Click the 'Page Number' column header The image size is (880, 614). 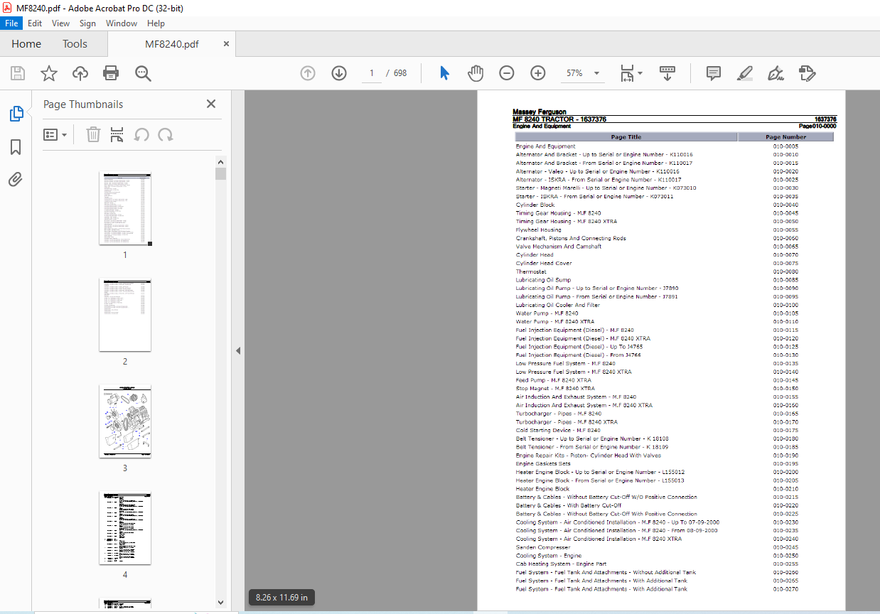point(785,137)
